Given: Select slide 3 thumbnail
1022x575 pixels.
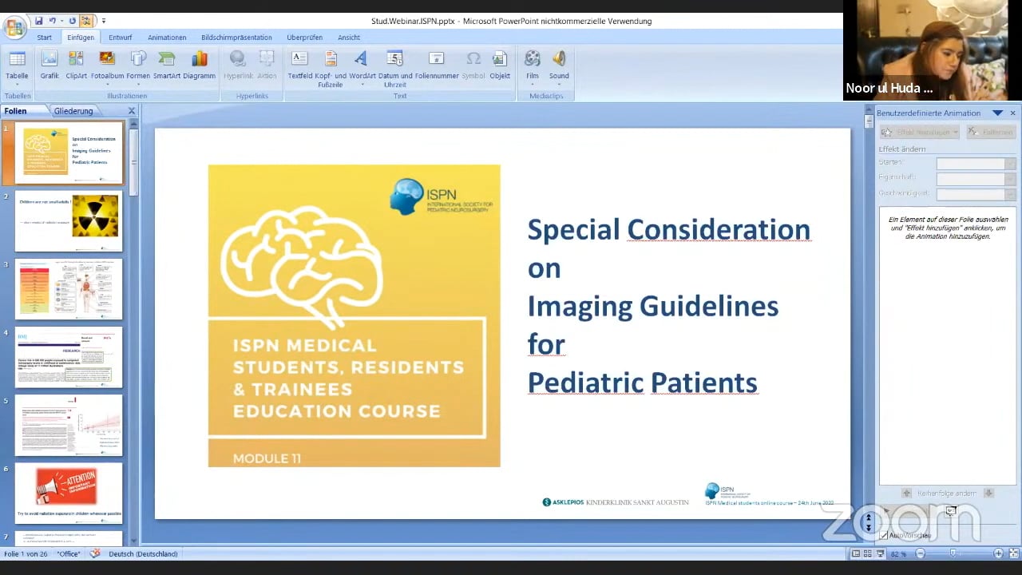Looking at the screenshot, I should click(69, 288).
